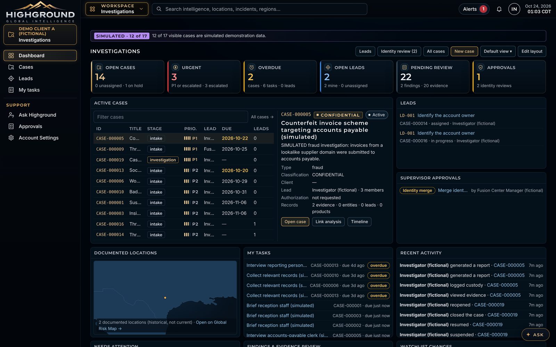The image size is (556, 347).
Task: Click the New case button
Action: click(464, 51)
